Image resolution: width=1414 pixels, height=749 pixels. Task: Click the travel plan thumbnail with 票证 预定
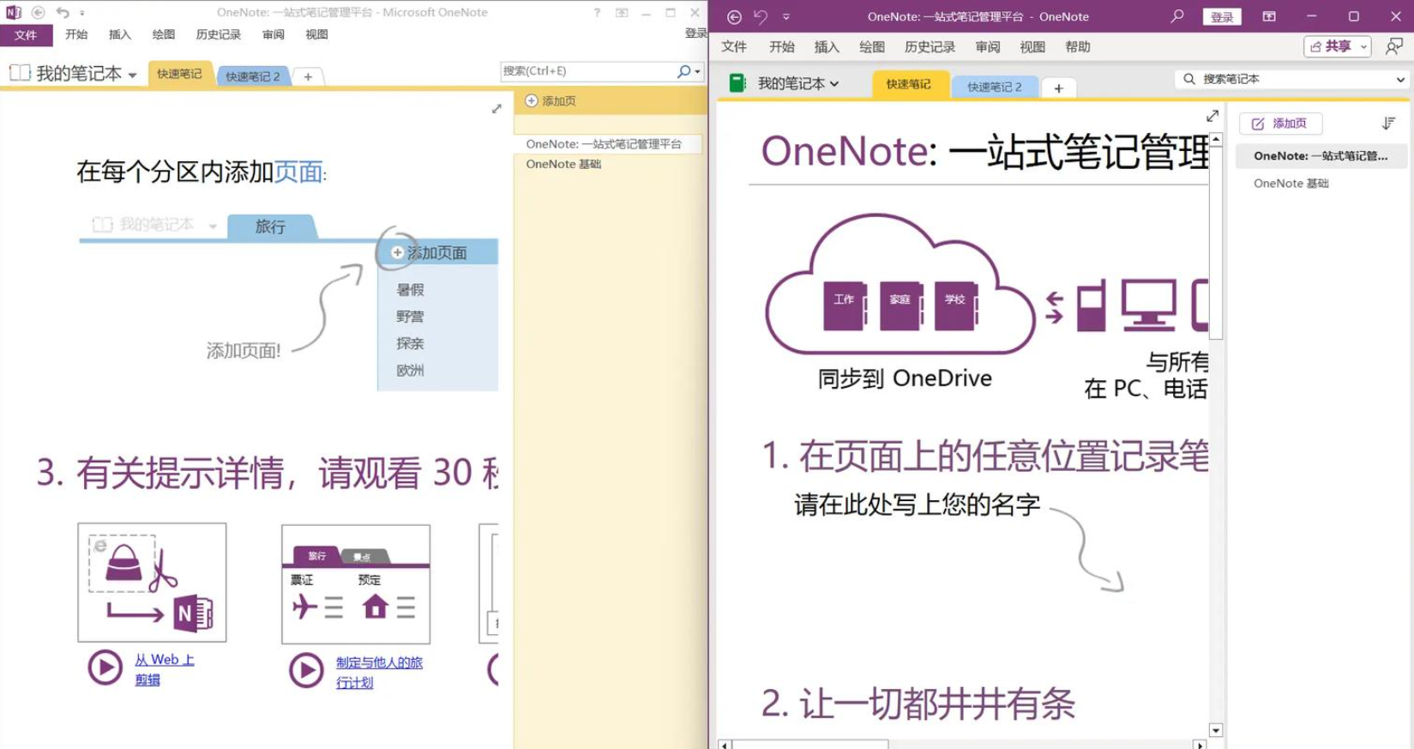(356, 583)
